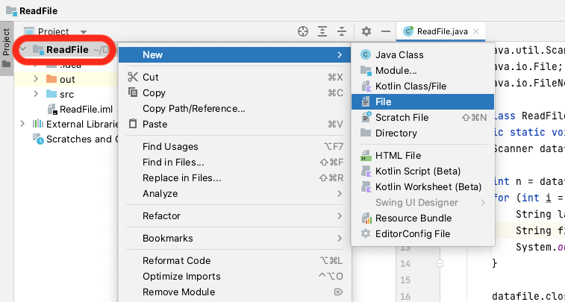
Task: Click the Collapse All icon in Project toolbar
Action: 341,31
